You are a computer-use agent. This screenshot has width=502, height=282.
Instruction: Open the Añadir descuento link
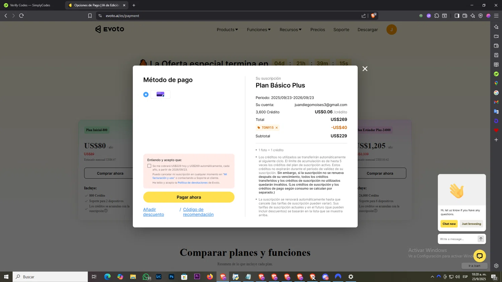click(154, 212)
